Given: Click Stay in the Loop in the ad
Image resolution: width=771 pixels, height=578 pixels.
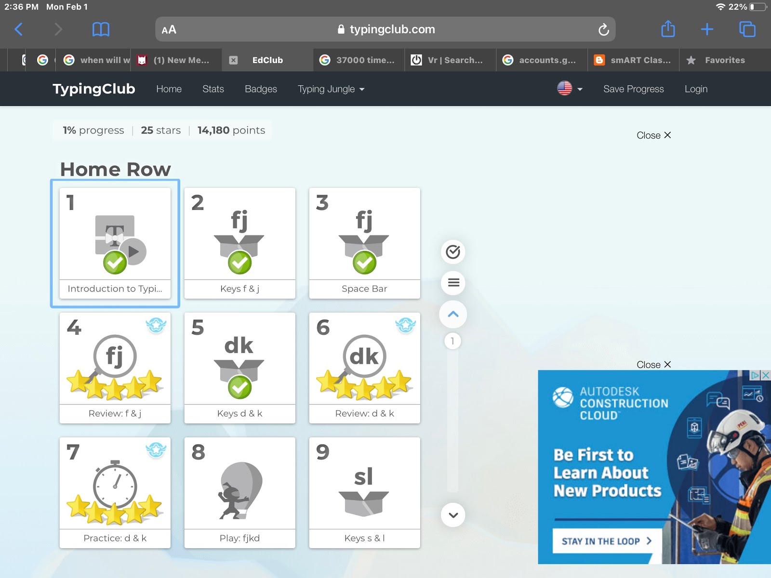Looking at the screenshot, I should tap(606, 541).
